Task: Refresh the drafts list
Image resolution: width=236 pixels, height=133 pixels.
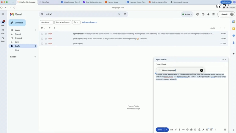Action: click(49, 28)
